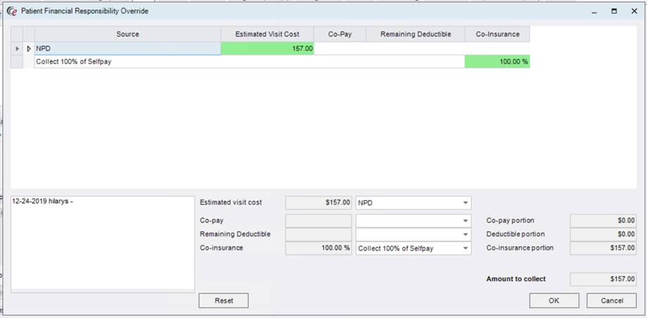Viewport: 647px width, 318px height.
Task: Expand the NPD row triangle
Action: pos(29,49)
